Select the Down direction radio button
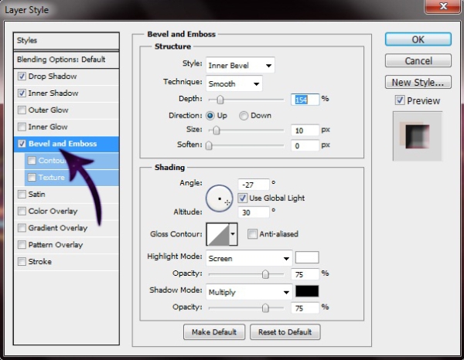 coord(244,115)
